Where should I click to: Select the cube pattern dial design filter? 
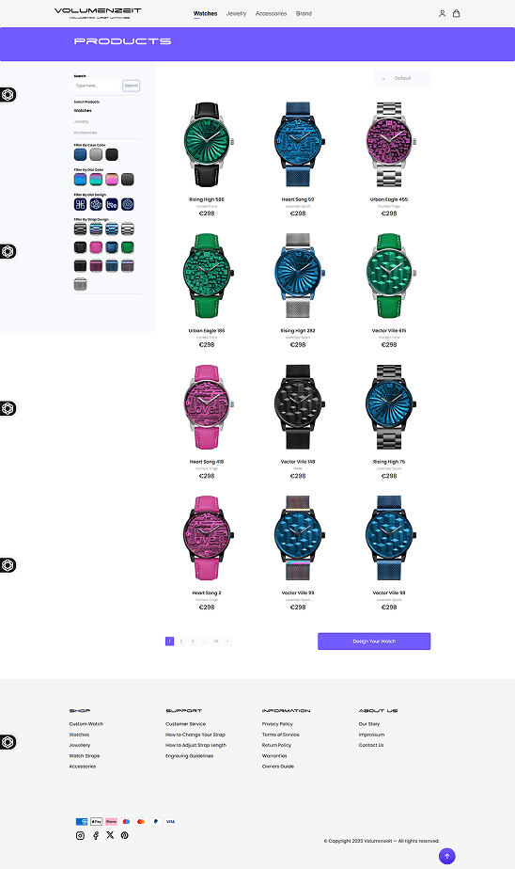96,204
